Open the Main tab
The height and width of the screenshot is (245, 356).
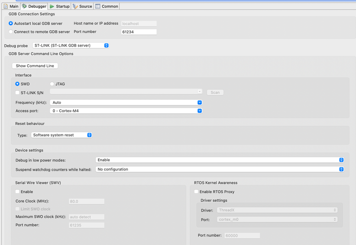tap(11, 6)
